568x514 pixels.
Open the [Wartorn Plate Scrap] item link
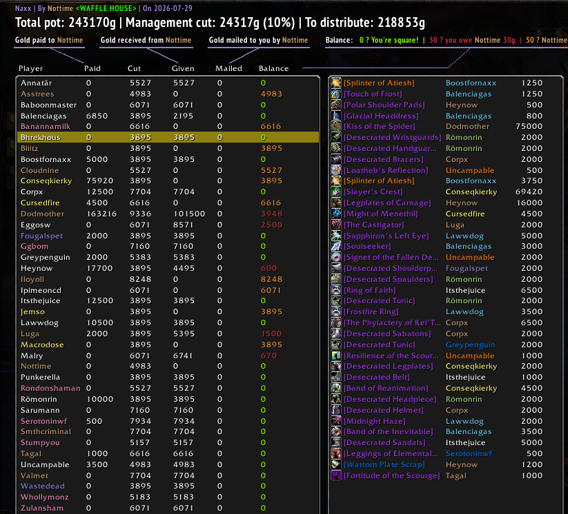(x=384, y=464)
